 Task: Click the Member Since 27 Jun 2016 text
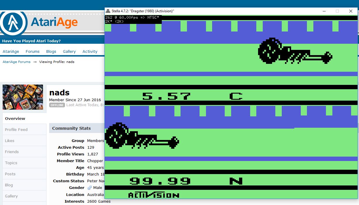[75, 100]
